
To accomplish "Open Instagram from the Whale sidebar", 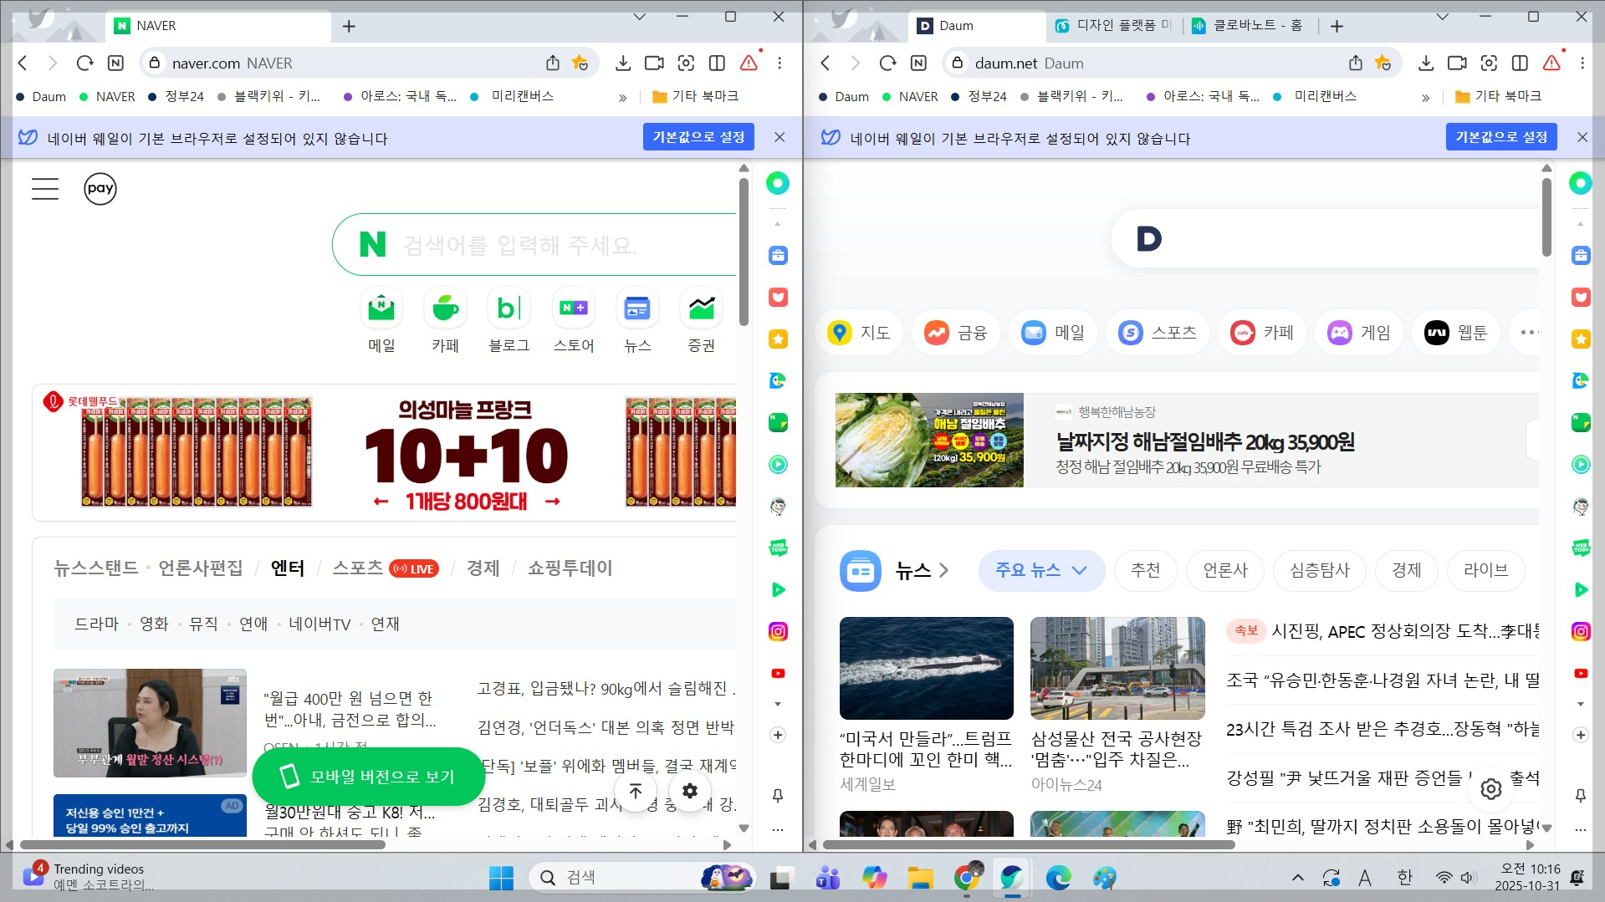I will [778, 632].
